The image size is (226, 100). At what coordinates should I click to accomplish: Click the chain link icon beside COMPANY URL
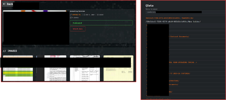click(71, 15)
